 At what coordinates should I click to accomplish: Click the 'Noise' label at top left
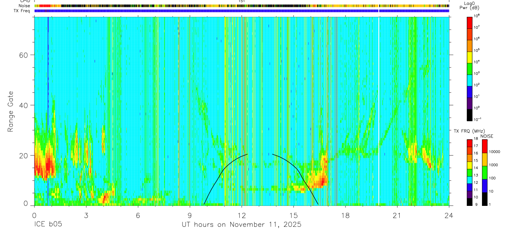pyautogui.click(x=24, y=6)
